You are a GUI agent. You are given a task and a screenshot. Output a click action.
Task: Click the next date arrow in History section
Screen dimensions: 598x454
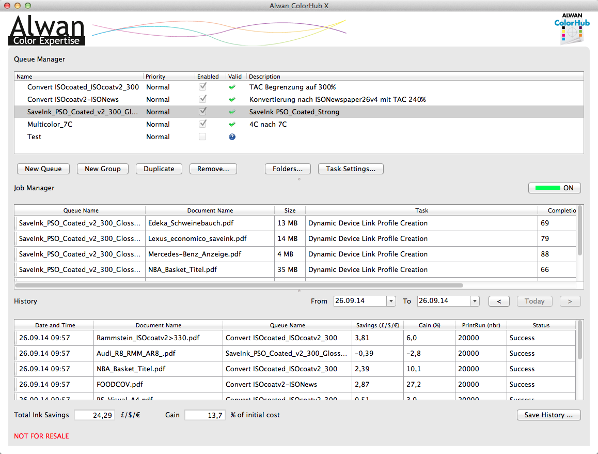570,301
